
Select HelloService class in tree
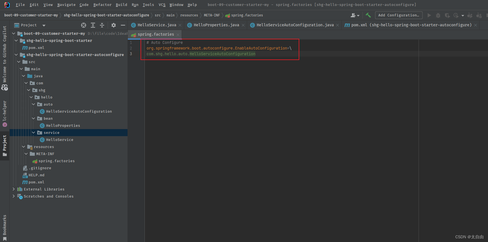[x=60, y=140]
